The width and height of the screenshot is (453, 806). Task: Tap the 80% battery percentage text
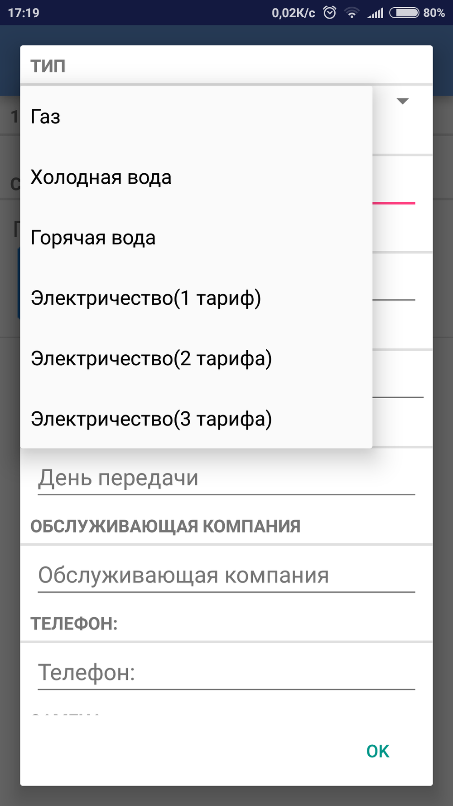(434, 13)
